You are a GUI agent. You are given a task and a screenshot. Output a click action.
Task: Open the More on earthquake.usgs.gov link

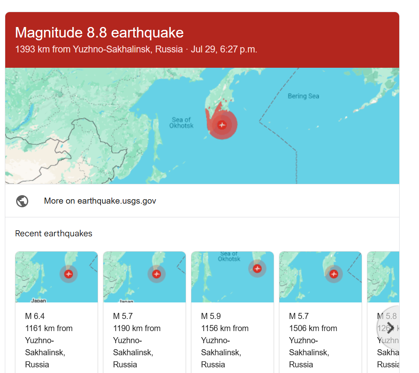pos(100,201)
